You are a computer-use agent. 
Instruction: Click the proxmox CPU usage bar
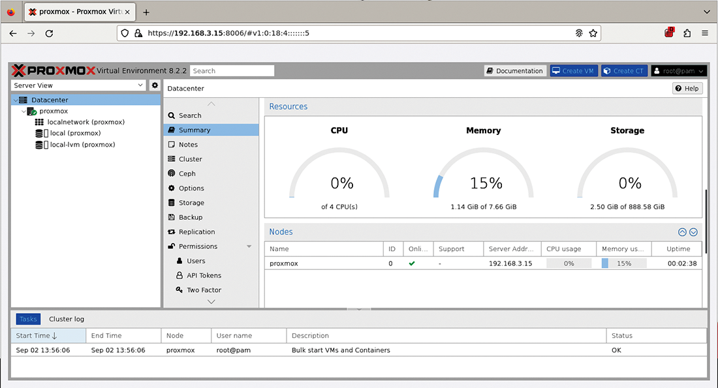coord(569,263)
